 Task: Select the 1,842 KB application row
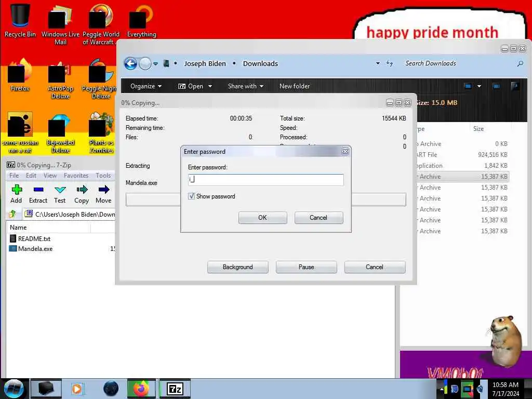[463, 166]
